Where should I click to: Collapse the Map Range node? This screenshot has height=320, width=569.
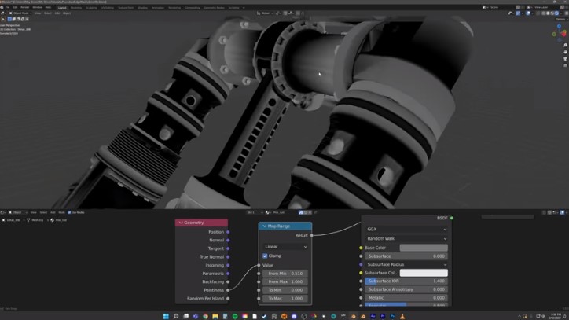click(x=264, y=226)
